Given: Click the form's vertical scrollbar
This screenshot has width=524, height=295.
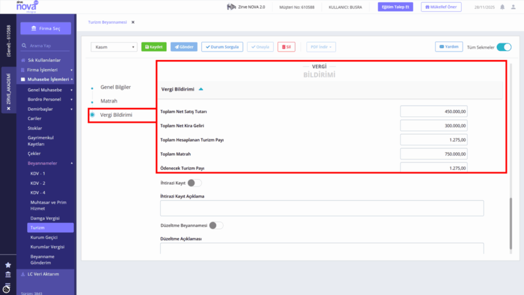Looking at the screenshot, I should 511,223.
